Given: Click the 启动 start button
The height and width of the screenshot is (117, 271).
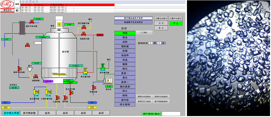Looking at the screenshot, I should coord(161,23).
